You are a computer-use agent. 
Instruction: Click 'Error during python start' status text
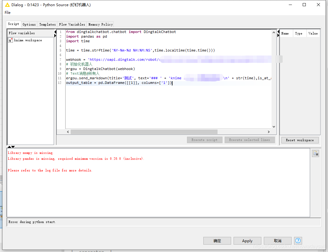(32, 222)
